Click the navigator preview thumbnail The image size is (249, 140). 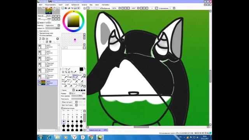coord(49,10)
